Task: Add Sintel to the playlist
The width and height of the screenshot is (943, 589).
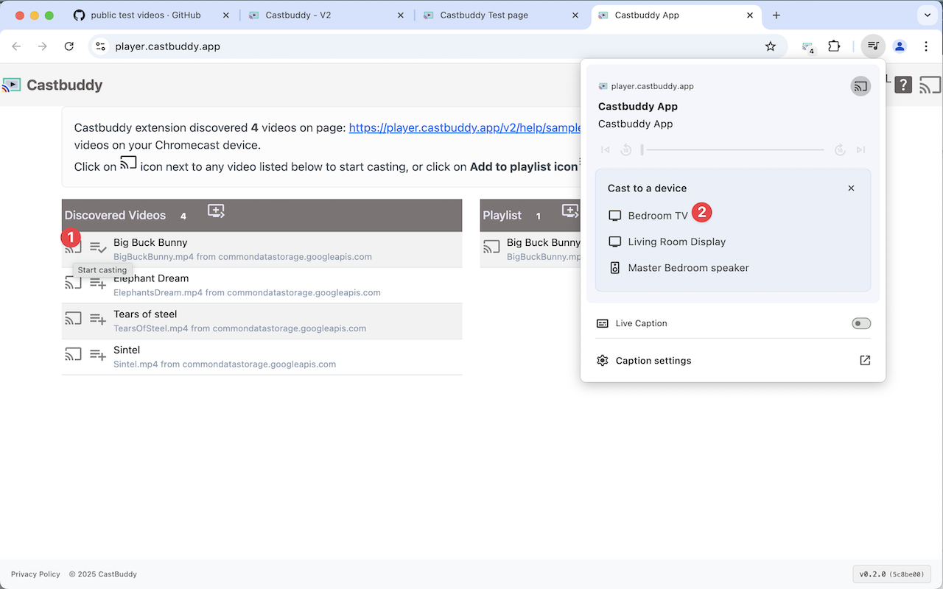Action: click(x=98, y=355)
